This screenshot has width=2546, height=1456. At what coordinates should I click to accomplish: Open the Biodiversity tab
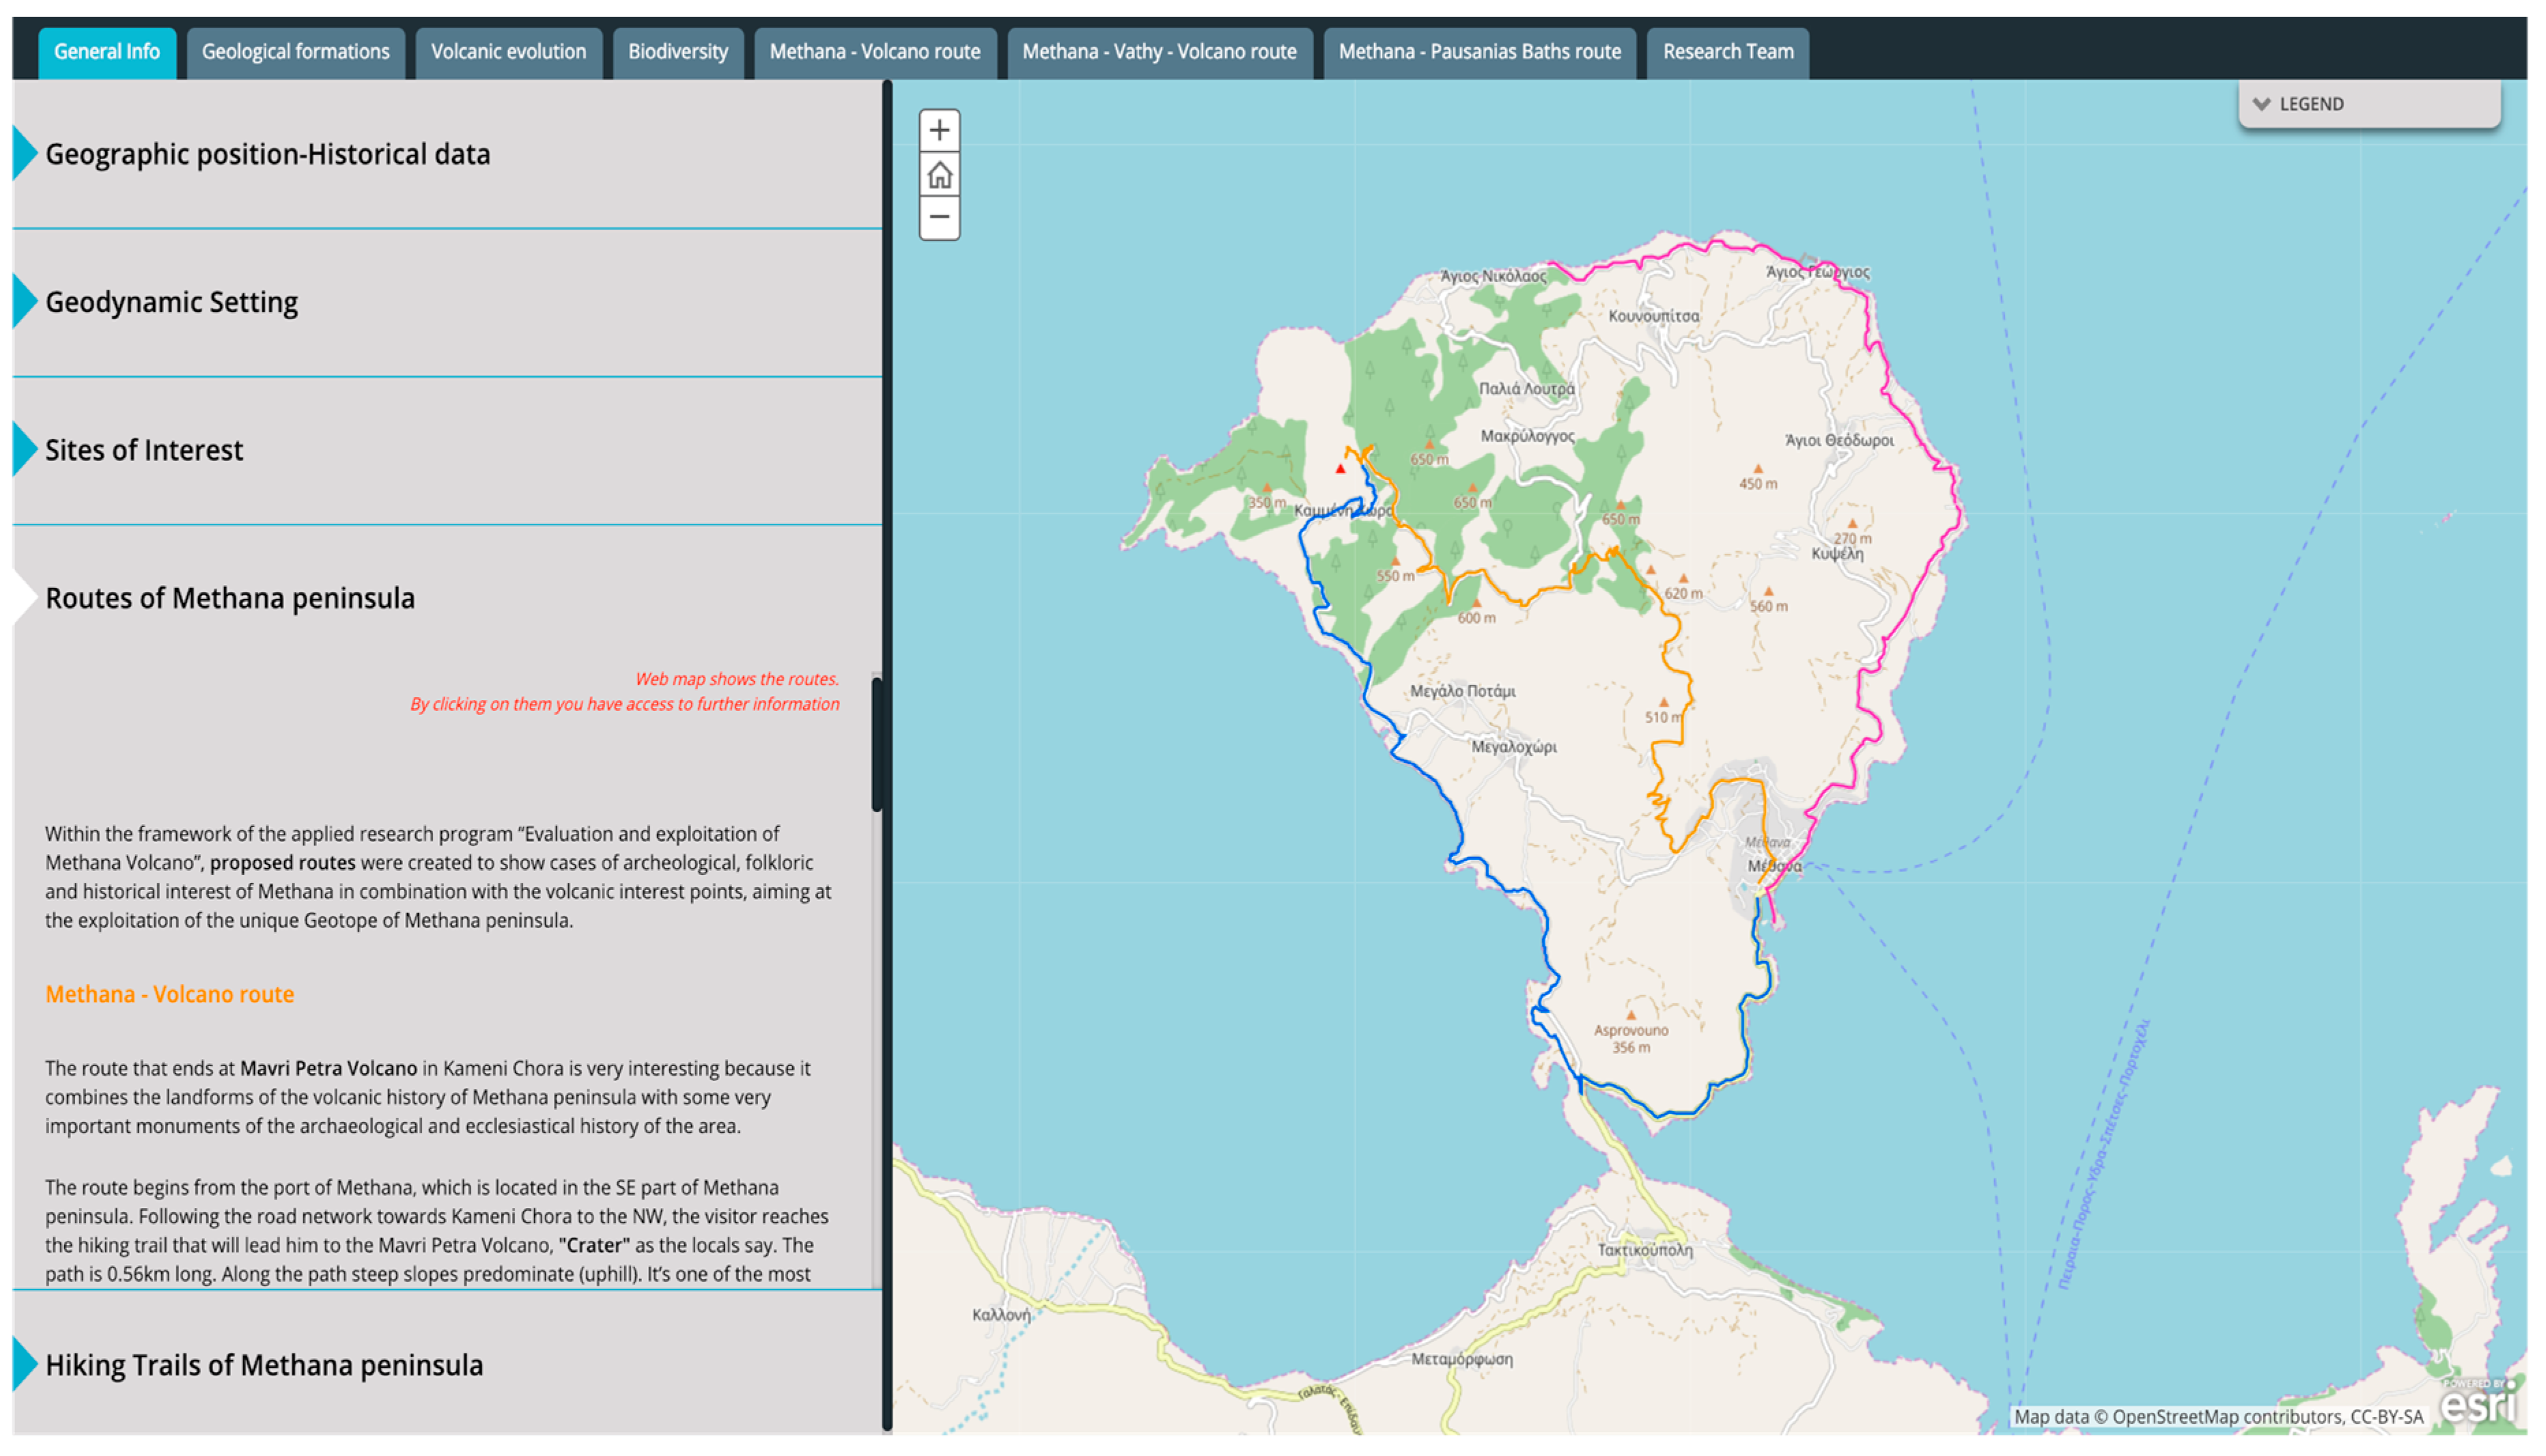pos(677,52)
